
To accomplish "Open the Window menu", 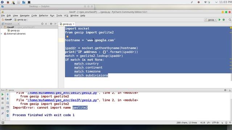I will pos(74,16).
